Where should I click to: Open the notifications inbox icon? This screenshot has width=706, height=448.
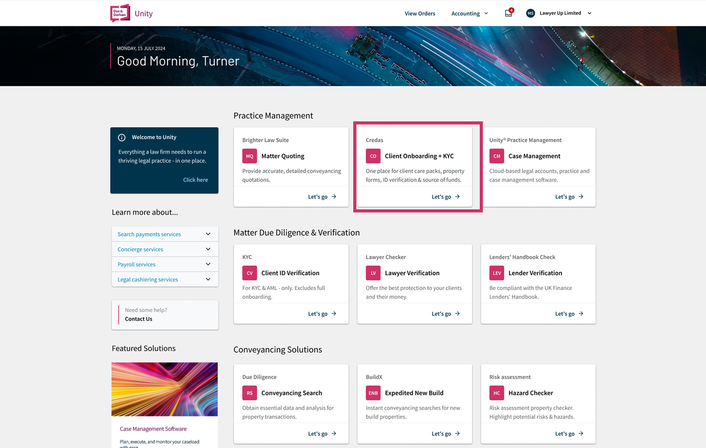tap(509, 13)
